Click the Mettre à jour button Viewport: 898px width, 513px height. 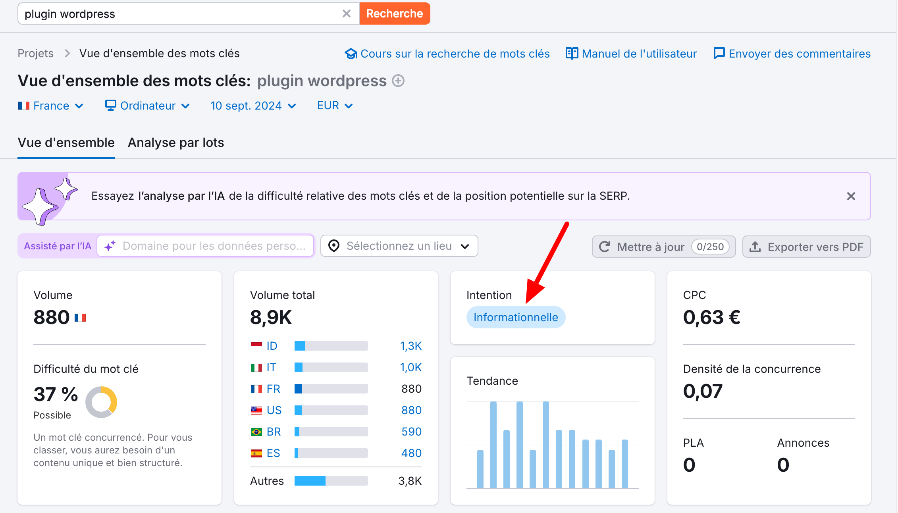point(664,247)
